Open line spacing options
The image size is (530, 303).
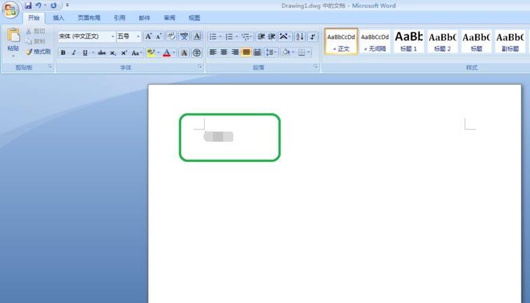272,53
